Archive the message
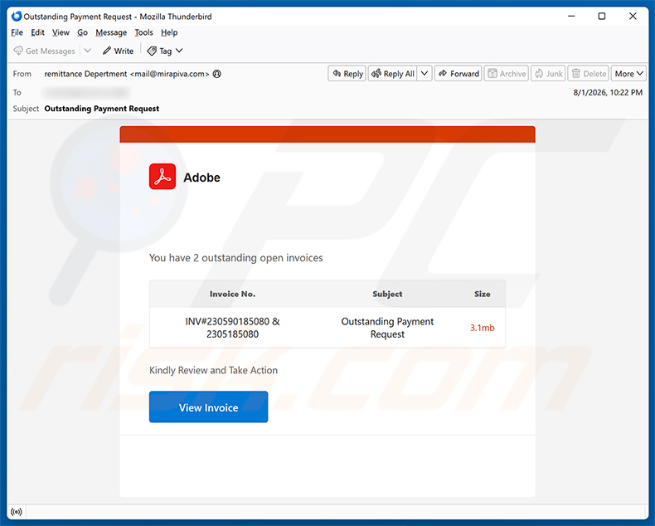This screenshot has width=655, height=526. [507, 74]
